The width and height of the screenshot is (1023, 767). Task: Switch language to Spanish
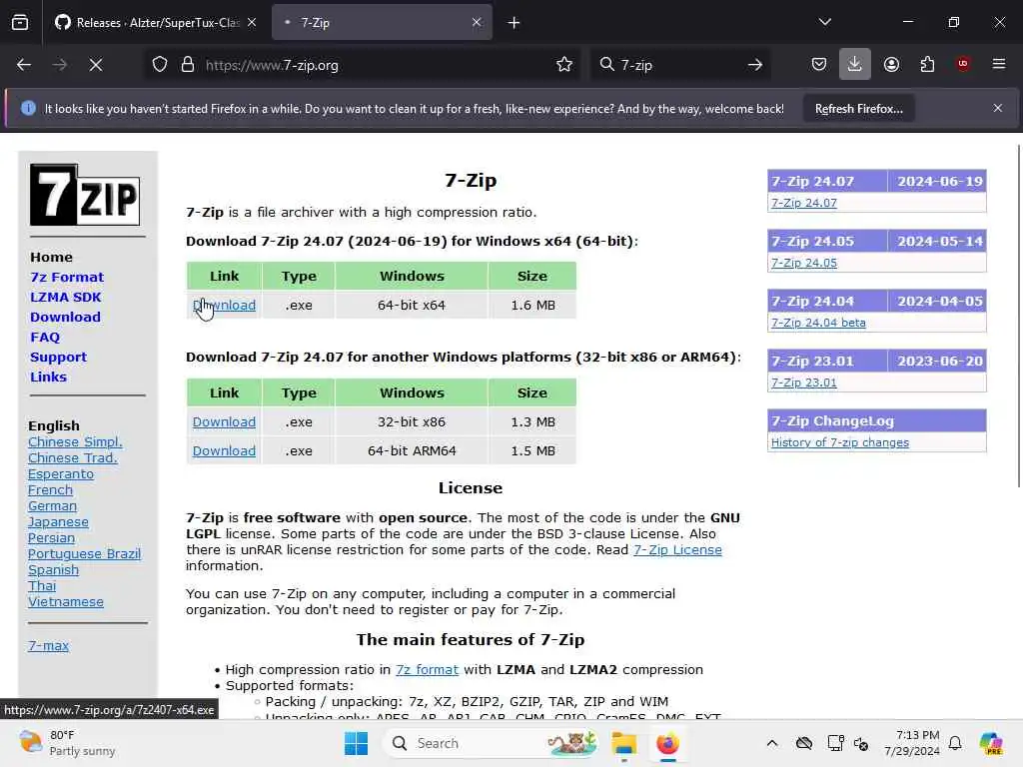(54, 570)
